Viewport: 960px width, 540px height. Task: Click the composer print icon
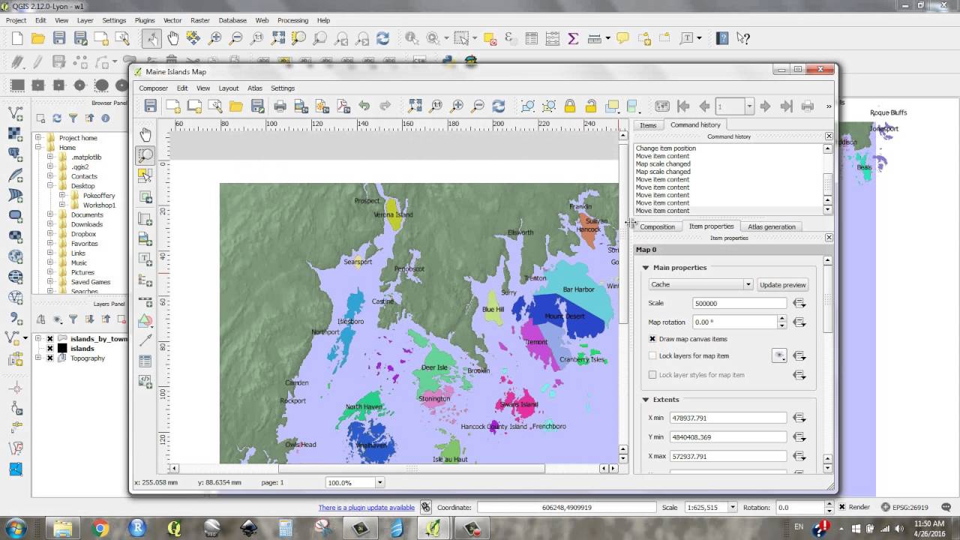click(280, 106)
